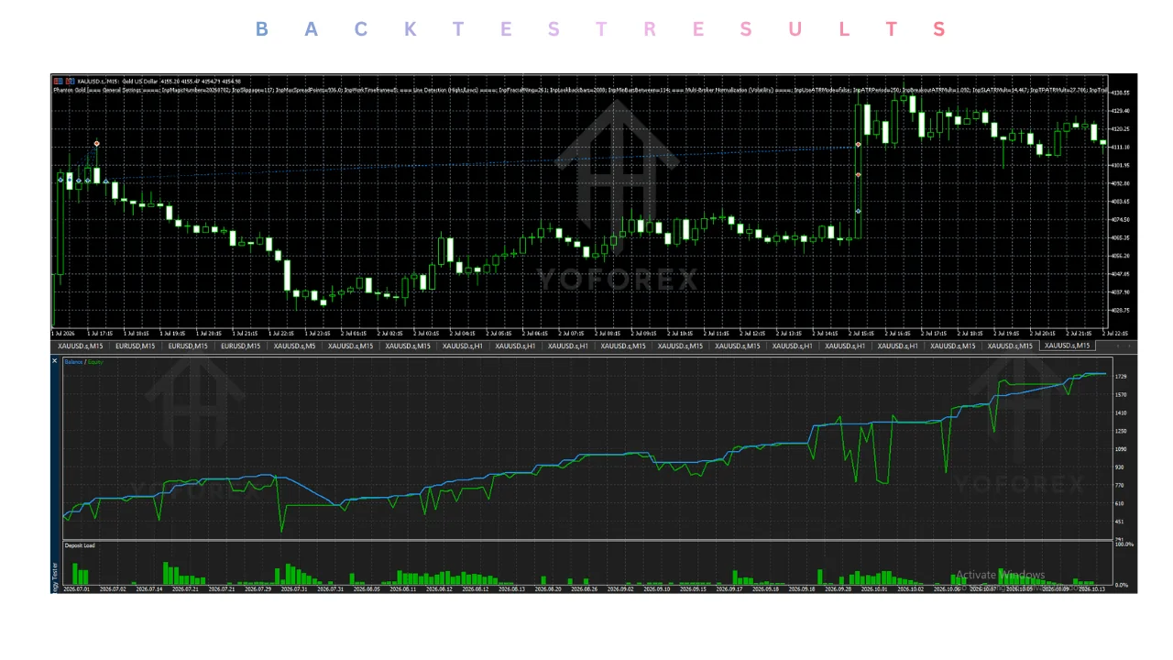1173x660 pixels.
Task: Open the first chart tab in the strip
Action: pyautogui.click(x=80, y=346)
